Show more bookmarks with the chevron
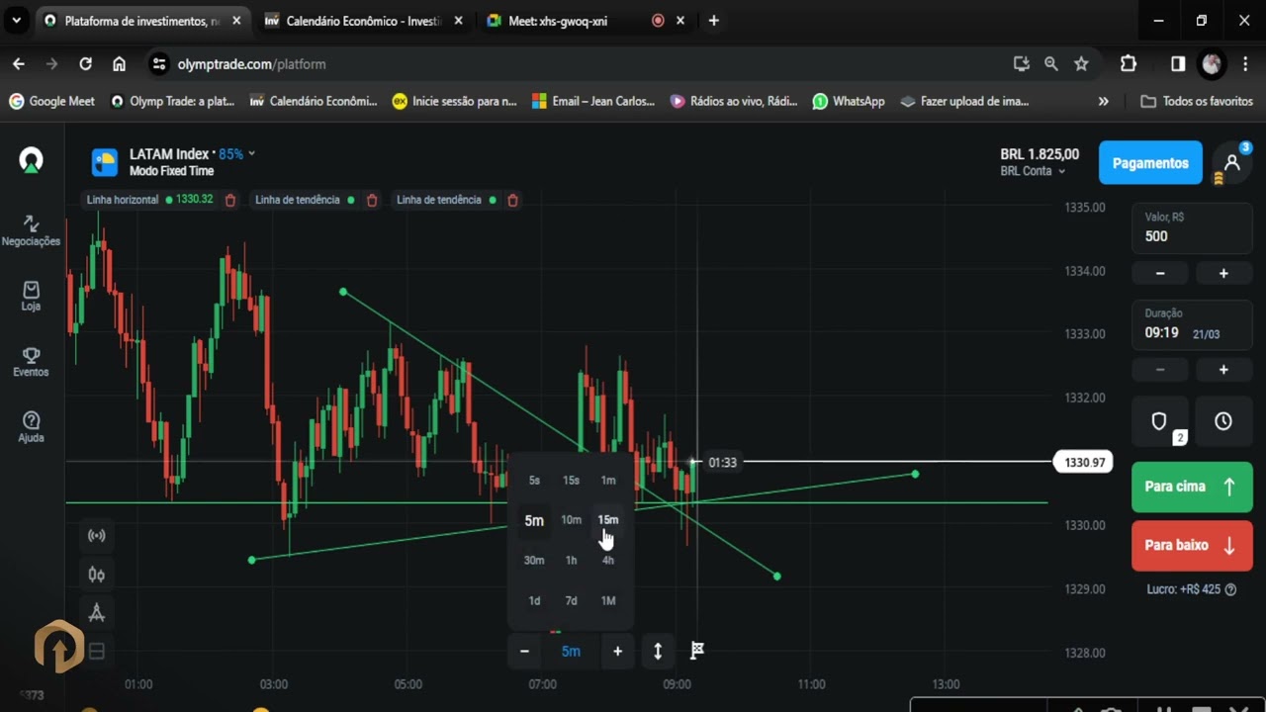 (x=1104, y=101)
